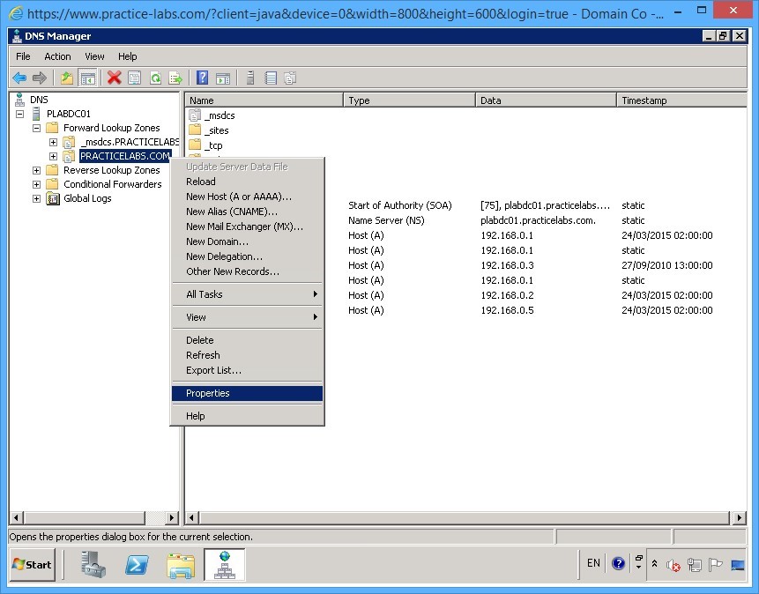Expand the Reverse Lookup Zones node
The width and height of the screenshot is (759, 594).
coord(36,169)
